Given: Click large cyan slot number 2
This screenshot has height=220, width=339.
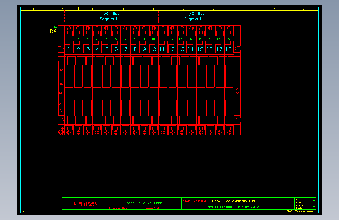Looking at the screenshot, I should pos(79,49).
